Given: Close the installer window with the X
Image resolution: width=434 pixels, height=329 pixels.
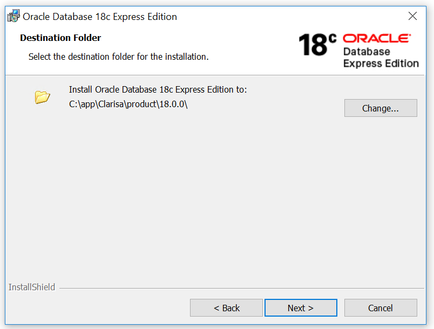Looking at the screenshot, I should [x=412, y=16].
